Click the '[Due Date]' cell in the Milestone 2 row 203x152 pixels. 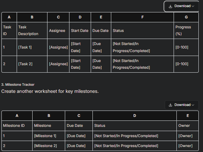click(x=79, y=146)
